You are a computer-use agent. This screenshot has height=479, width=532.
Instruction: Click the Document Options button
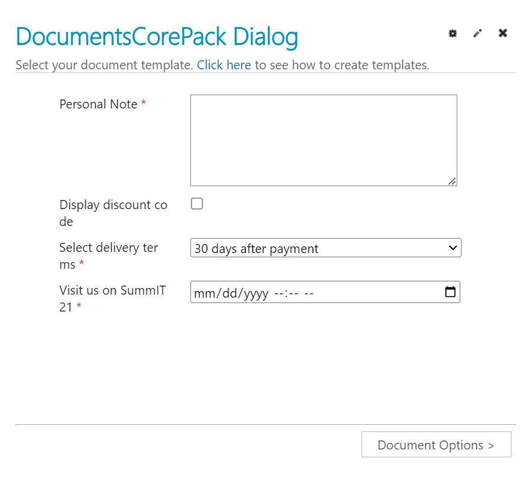436,445
